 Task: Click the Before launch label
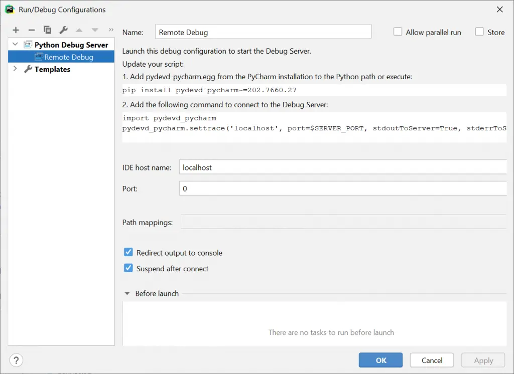157,293
